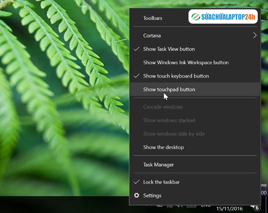Unlock the taskbar via Lock the taskbar
The height and width of the screenshot is (213, 268).
coord(161,182)
